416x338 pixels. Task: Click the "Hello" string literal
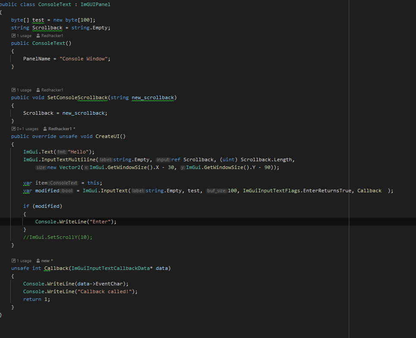78,152
